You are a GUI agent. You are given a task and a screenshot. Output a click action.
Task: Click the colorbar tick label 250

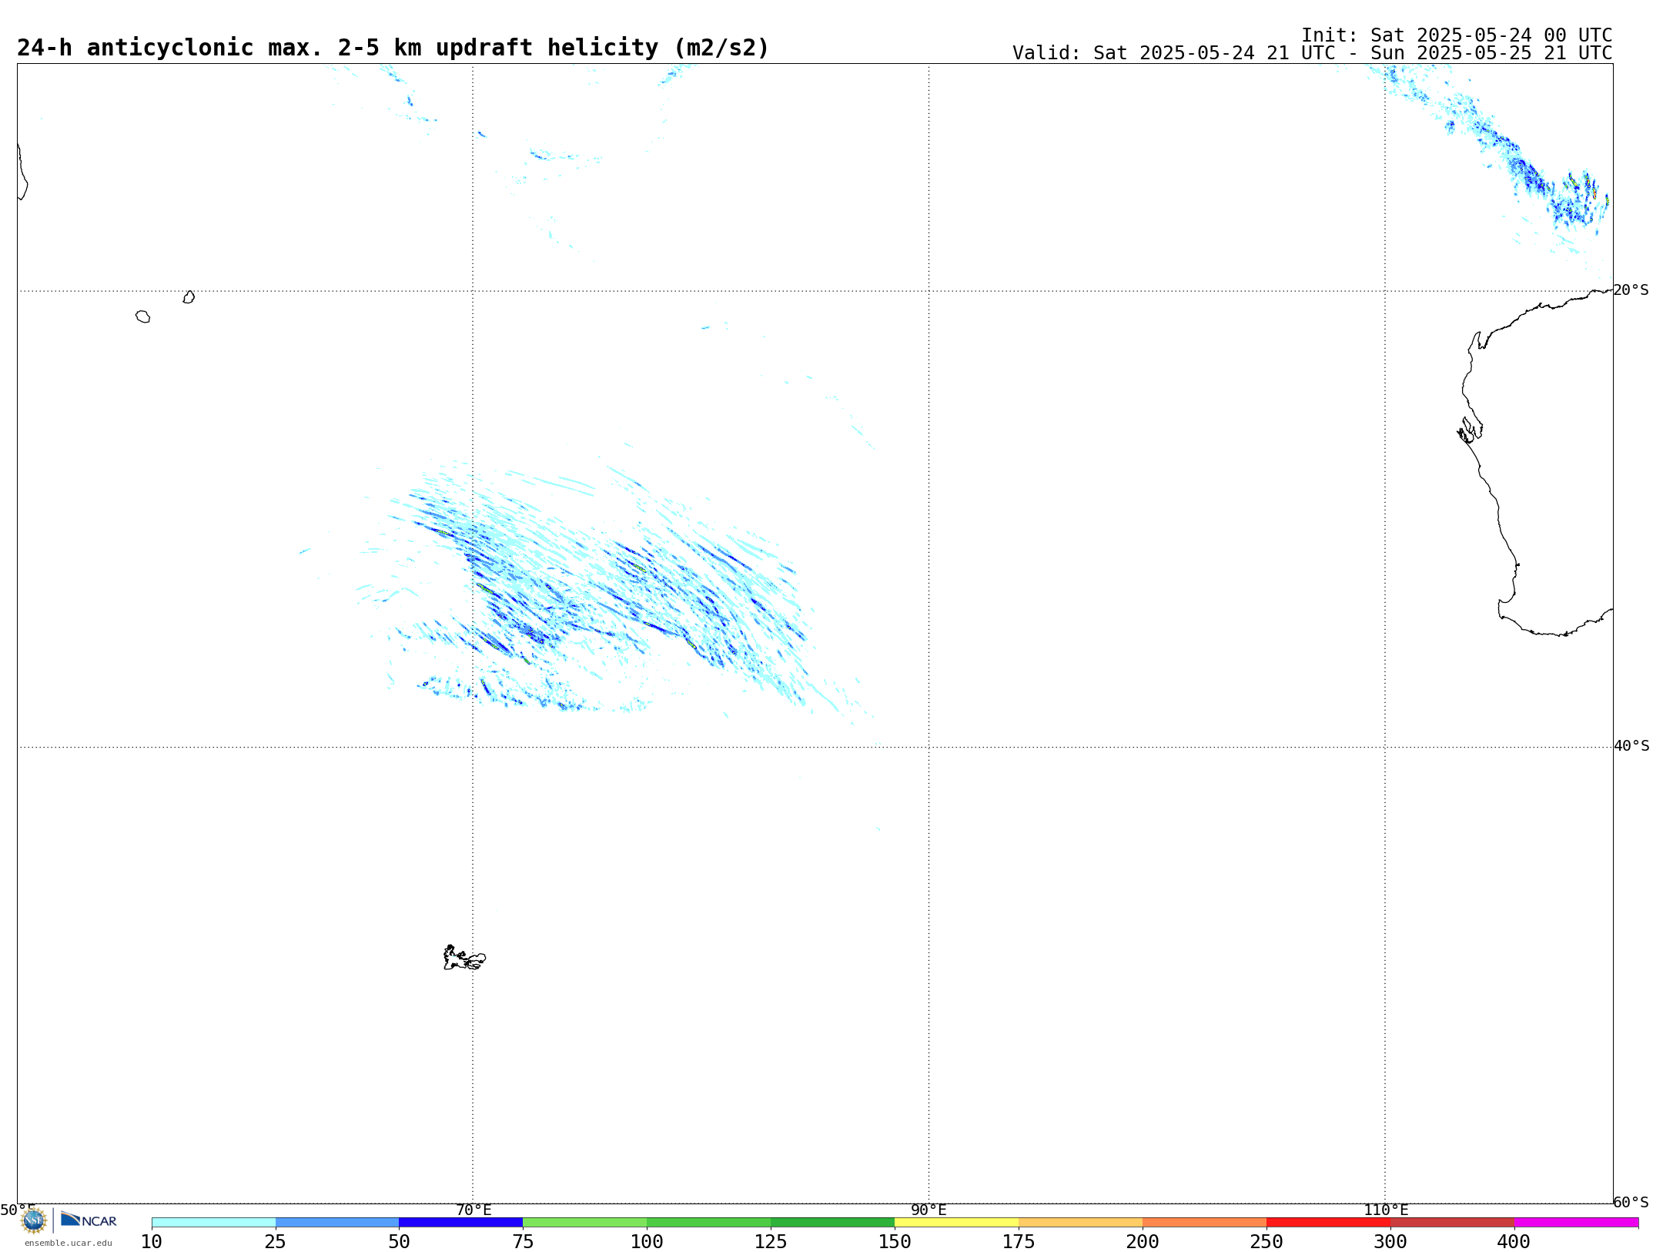(x=1267, y=1242)
